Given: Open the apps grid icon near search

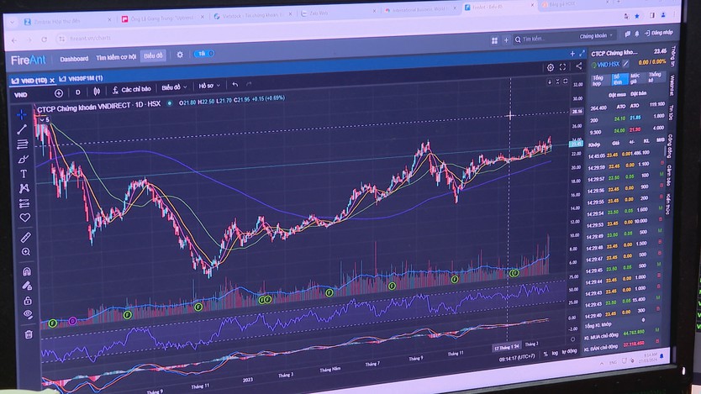Looking at the screenshot, I should point(494,40).
